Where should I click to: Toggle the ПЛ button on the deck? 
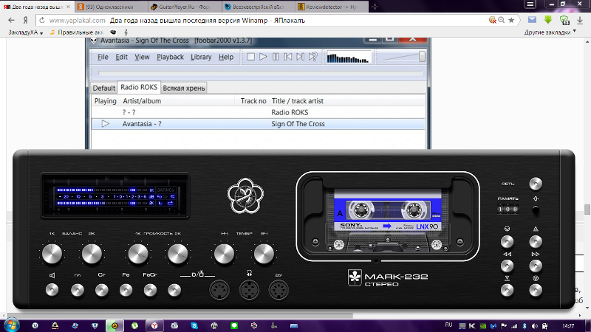[x=78, y=290]
